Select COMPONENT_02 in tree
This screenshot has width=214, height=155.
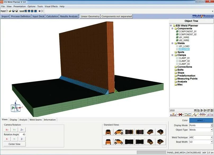point(188,34)
